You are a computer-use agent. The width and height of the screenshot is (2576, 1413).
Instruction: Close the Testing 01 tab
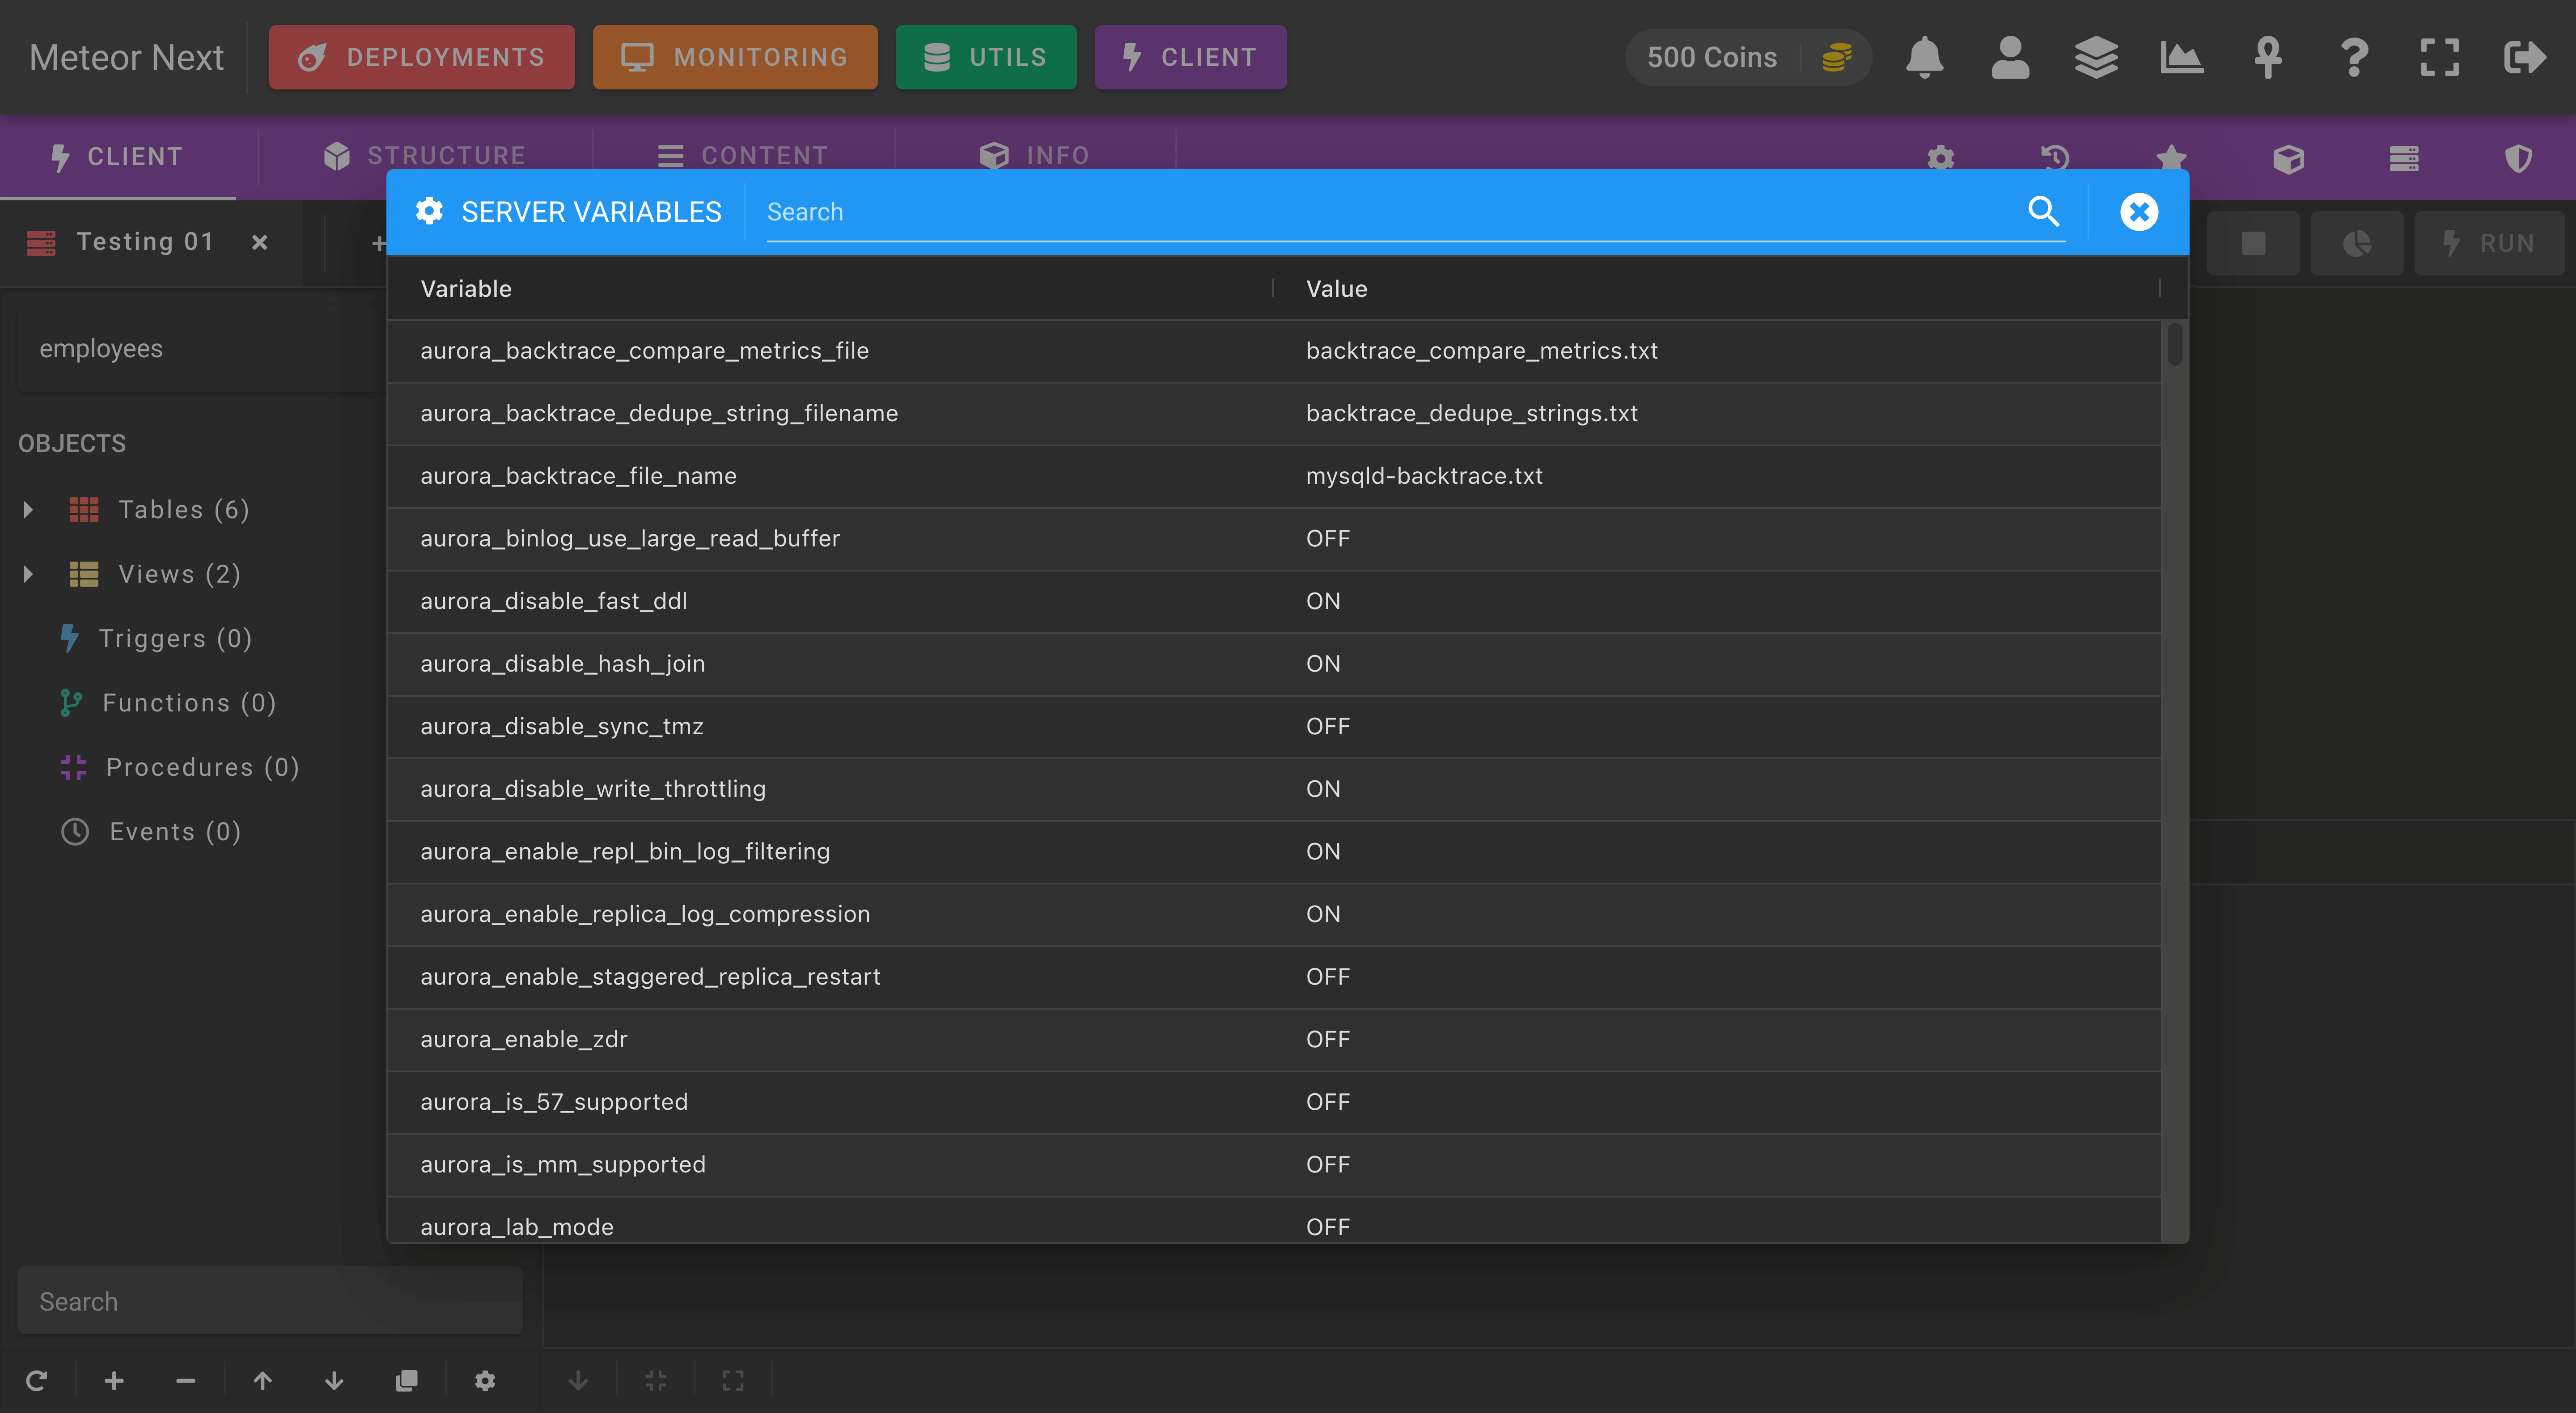260,242
